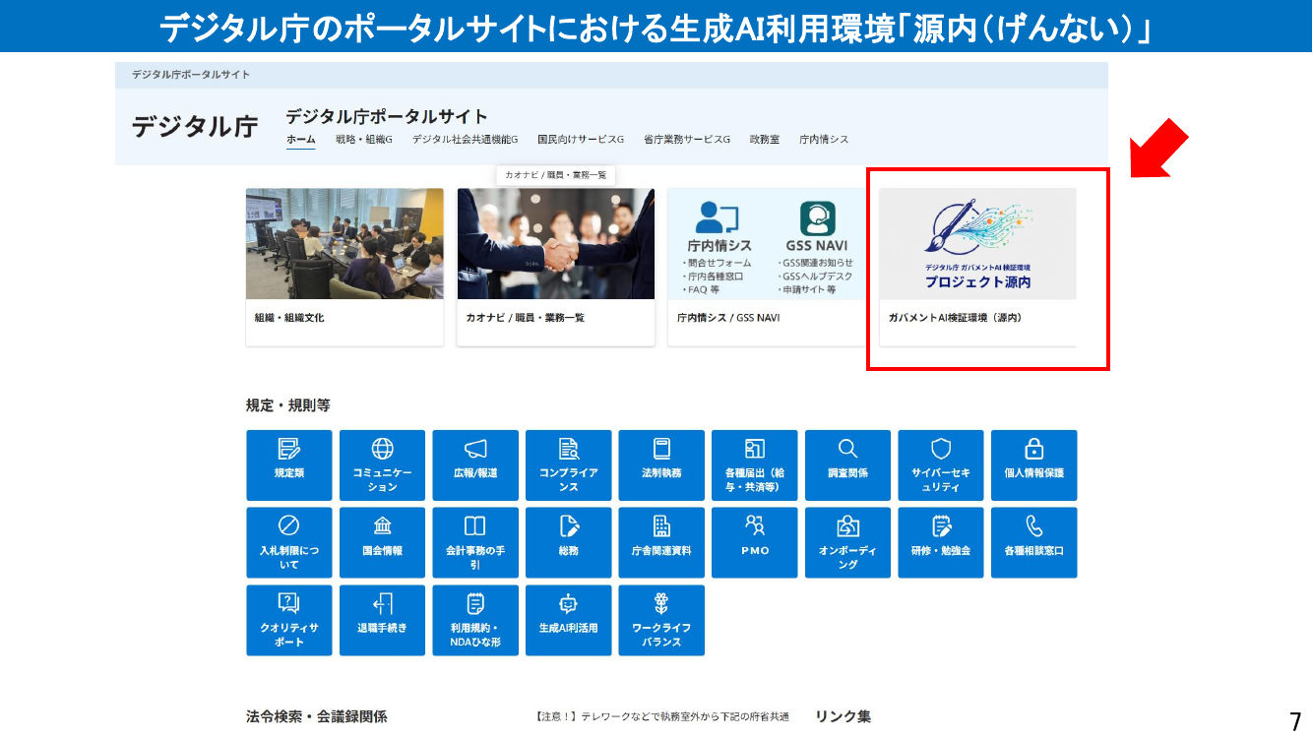Open the 広報/報道 megaphone tile
Image resolution: width=1313 pixels, height=738 pixels.
coord(475,465)
